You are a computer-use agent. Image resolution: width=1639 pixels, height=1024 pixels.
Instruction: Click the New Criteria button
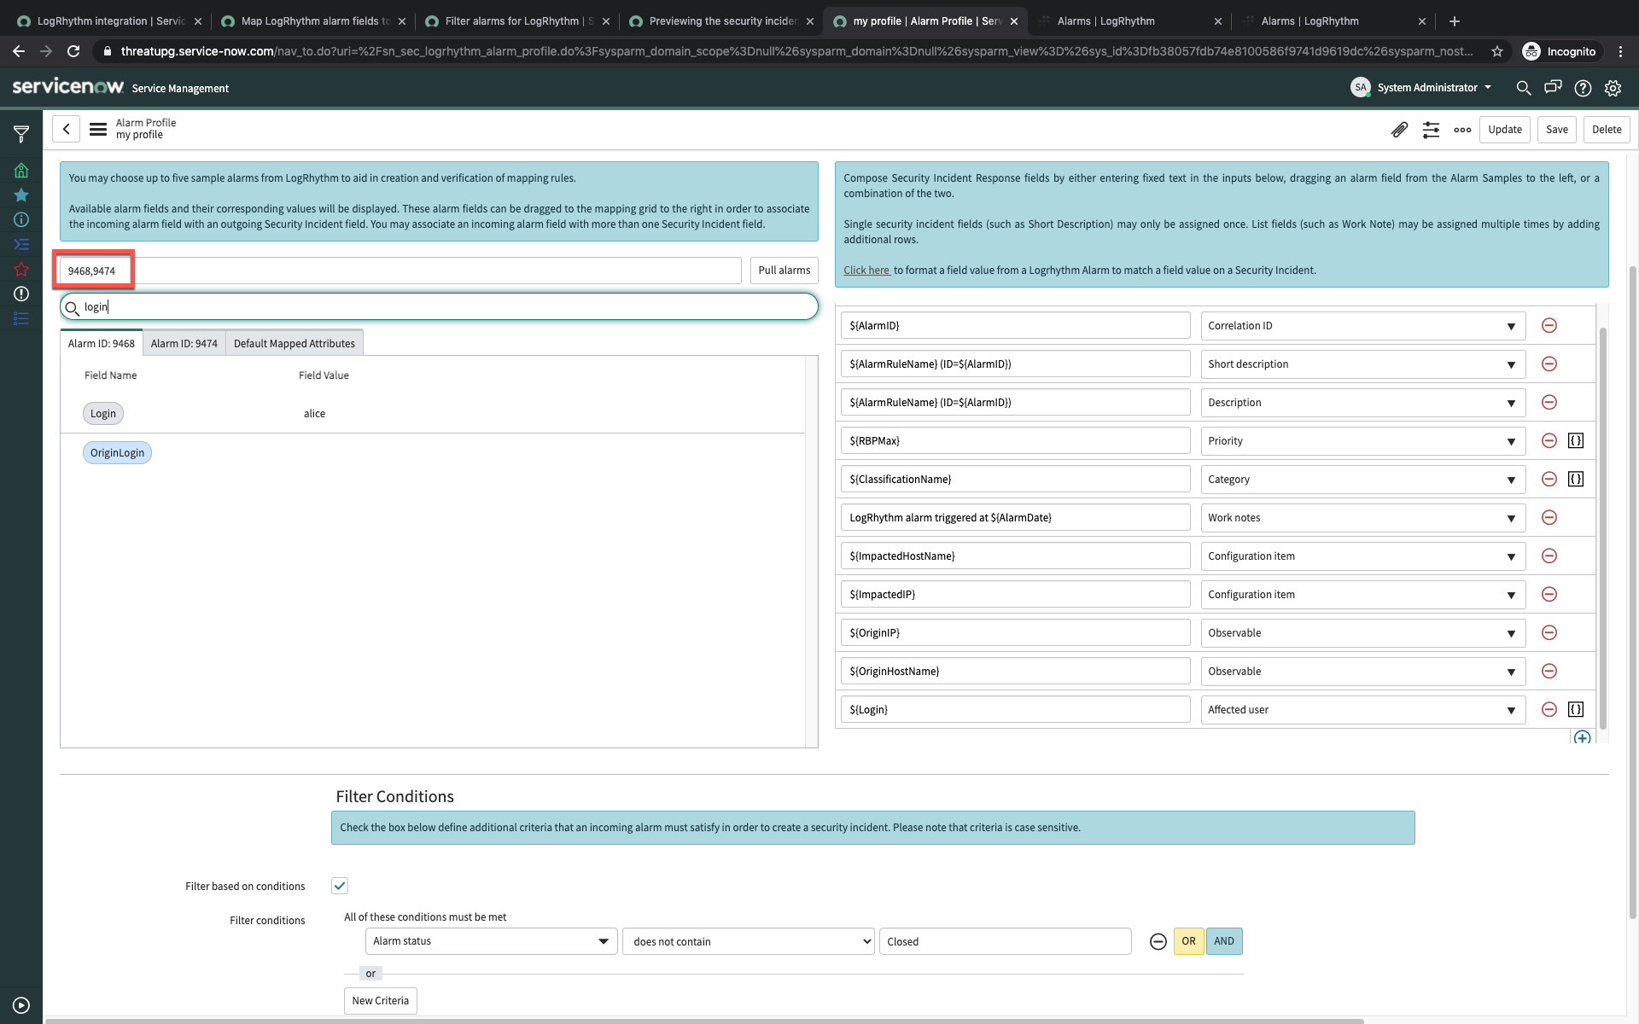tap(381, 1001)
